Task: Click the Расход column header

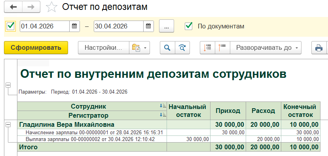Action: (263, 111)
